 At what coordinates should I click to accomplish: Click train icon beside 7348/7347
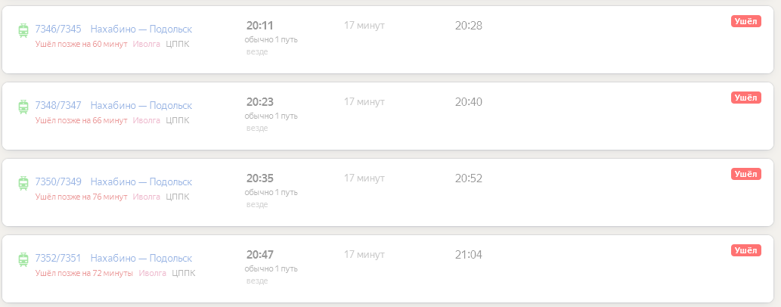[x=23, y=107]
